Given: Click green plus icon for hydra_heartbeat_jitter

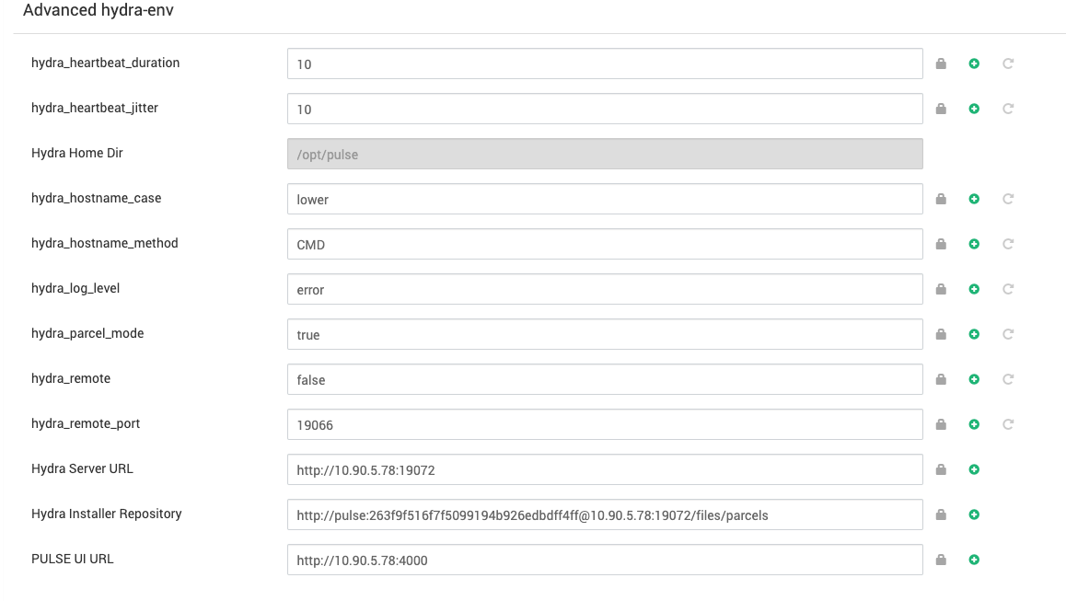Looking at the screenshot, I should pyautogui.click(x=974, y=109).
